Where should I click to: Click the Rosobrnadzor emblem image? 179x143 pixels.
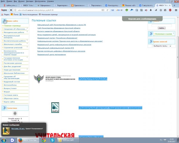[39, 79]
